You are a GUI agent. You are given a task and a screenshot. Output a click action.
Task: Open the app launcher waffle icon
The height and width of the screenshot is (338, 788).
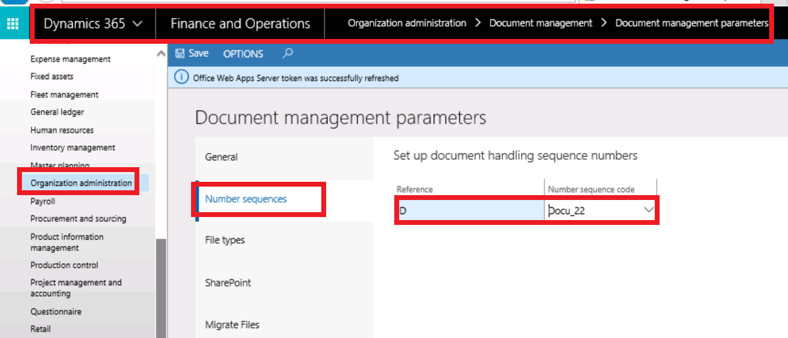[x=13, y=24]
